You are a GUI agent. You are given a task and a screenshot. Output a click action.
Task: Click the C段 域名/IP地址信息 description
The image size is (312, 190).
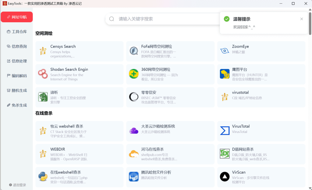tap(247, 98)
